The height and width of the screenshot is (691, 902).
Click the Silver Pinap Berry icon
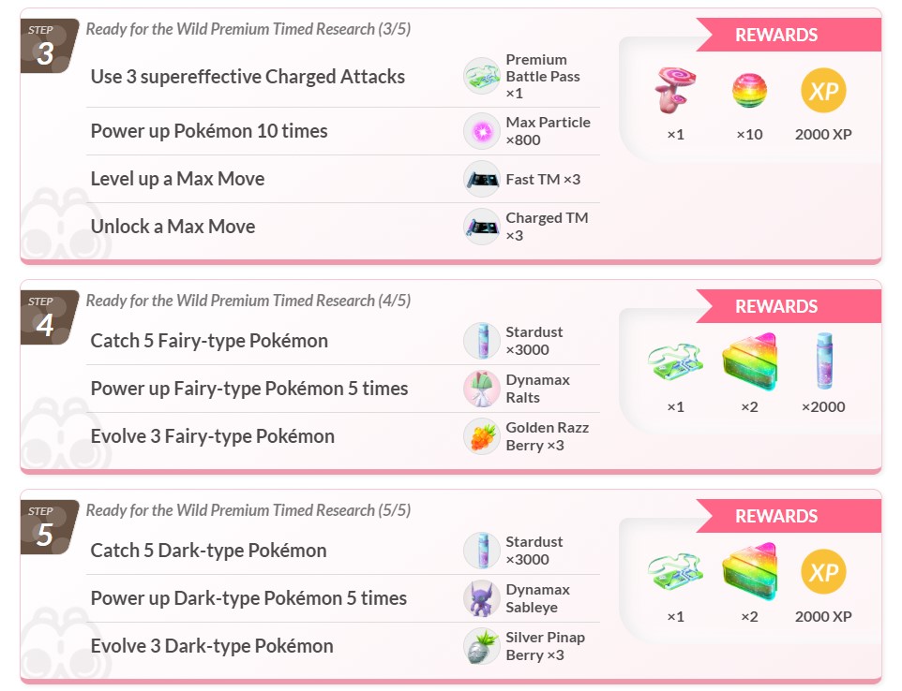tap(482, 646)
